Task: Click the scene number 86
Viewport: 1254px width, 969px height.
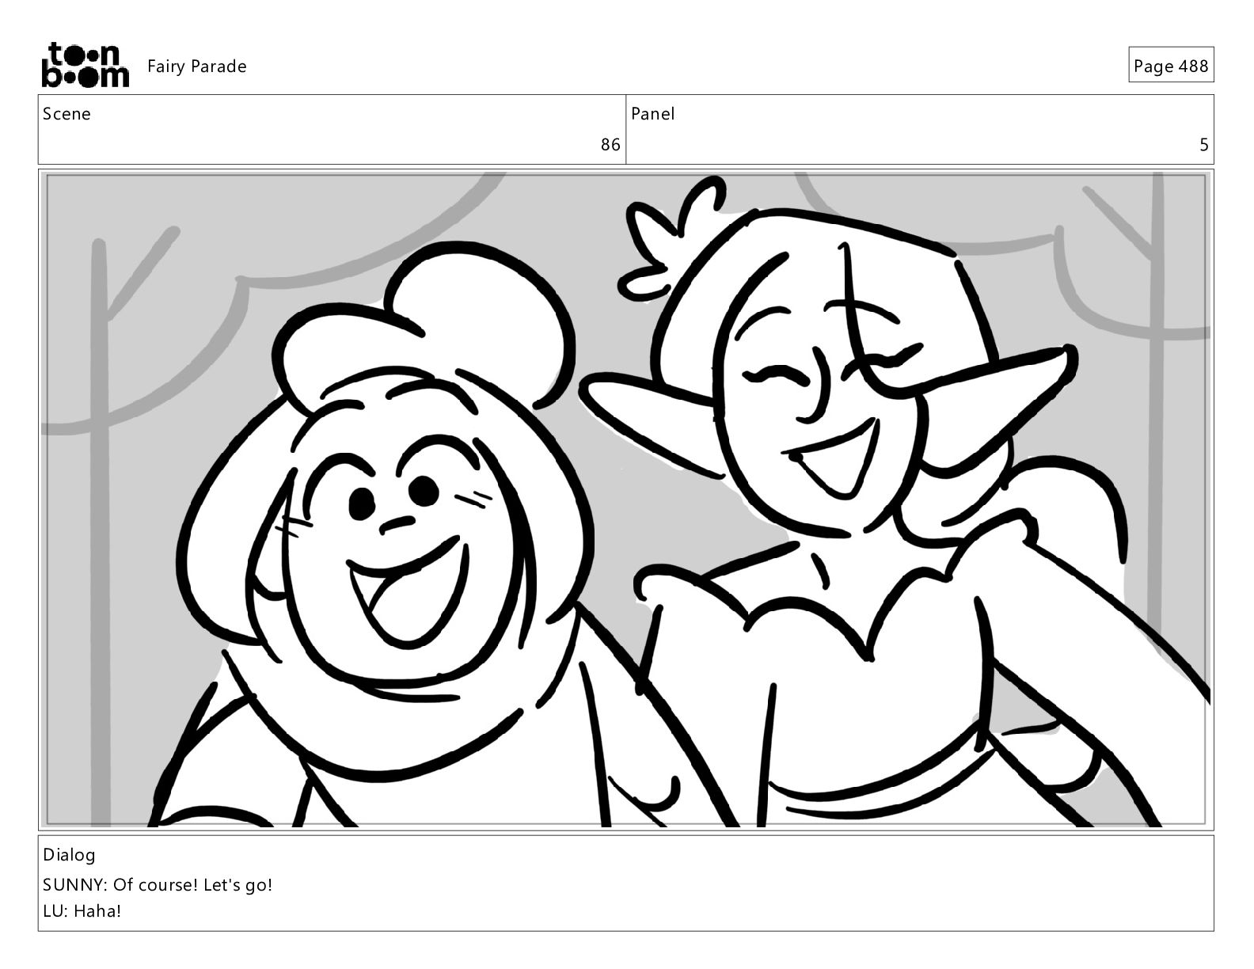Action: [x=610, y=145]
